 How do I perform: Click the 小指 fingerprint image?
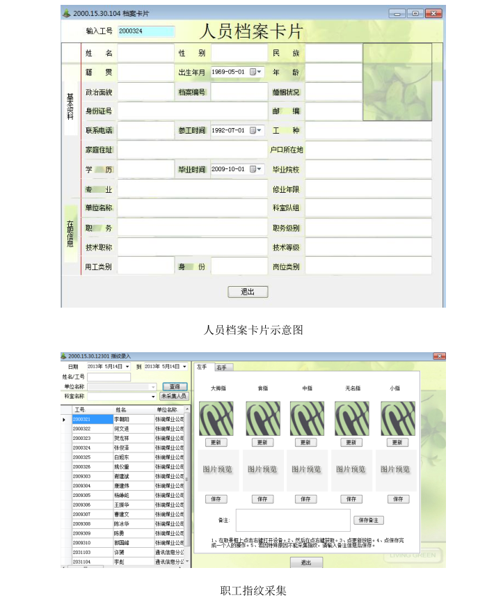click(397, 418)
